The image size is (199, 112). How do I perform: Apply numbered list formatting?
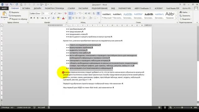tap(75, 13)
